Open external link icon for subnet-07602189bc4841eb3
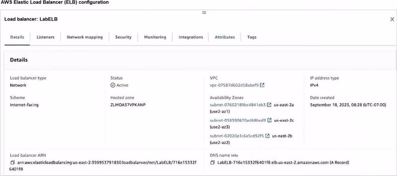The image size is (397, 176). pos(269,105)
